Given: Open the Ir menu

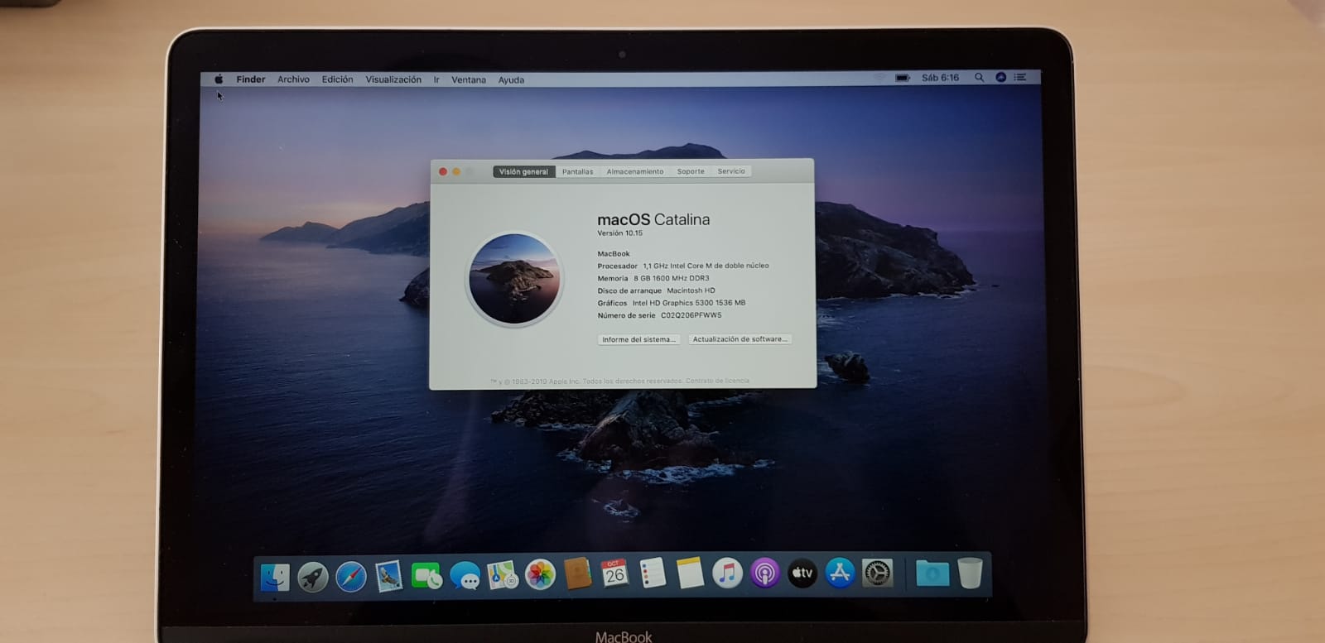Looking at the screenshot, I should [436, 80].
